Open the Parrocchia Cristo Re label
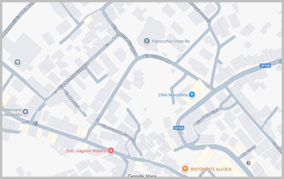Screen dimensions: 284x179 click(x=171, y=41)
